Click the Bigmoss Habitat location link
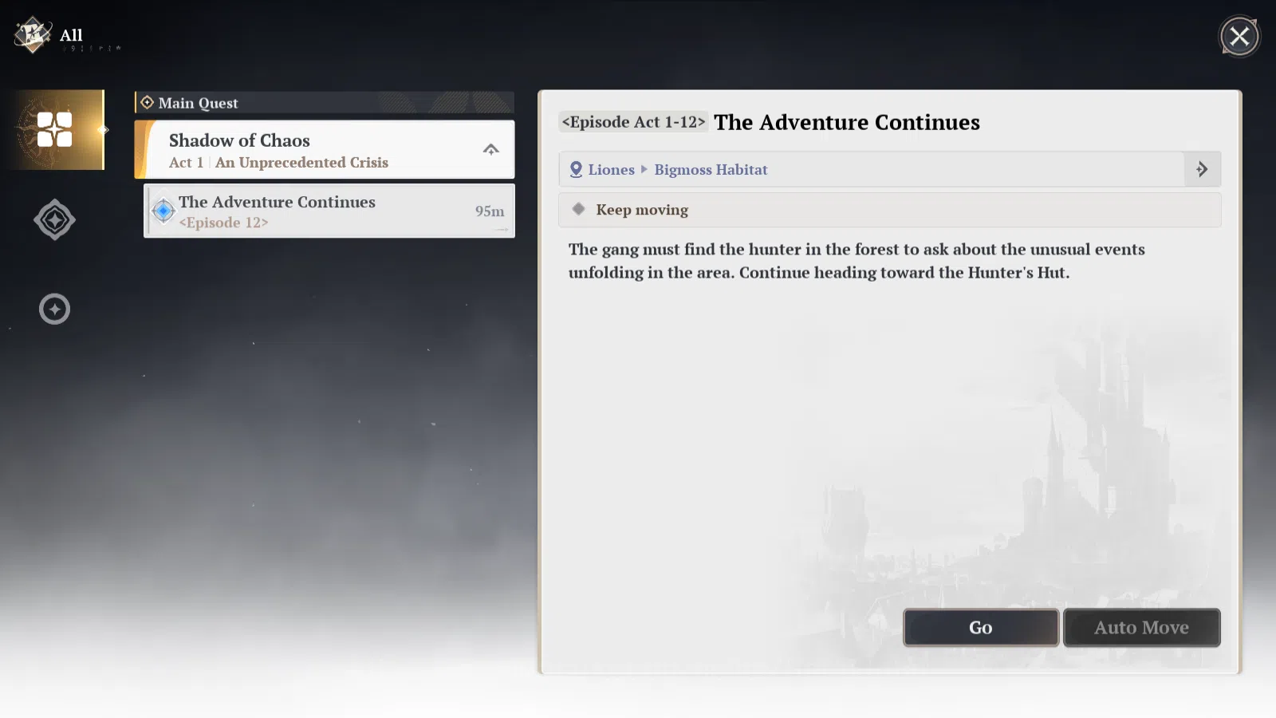1276x718 pixels. click(x=711, y=169)
